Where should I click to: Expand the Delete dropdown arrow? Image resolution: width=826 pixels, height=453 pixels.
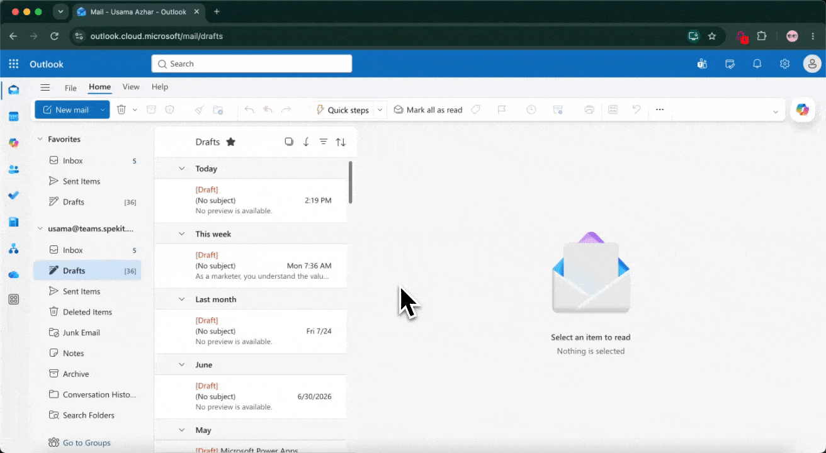coord(135,109)
